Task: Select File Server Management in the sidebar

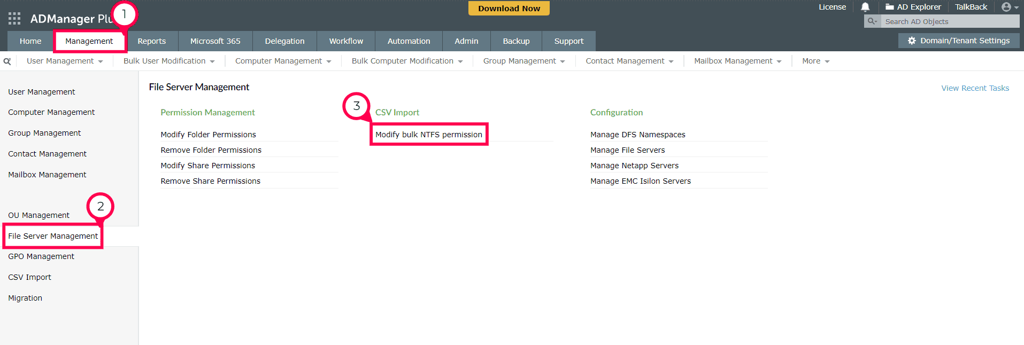Action: click(53, 236)
